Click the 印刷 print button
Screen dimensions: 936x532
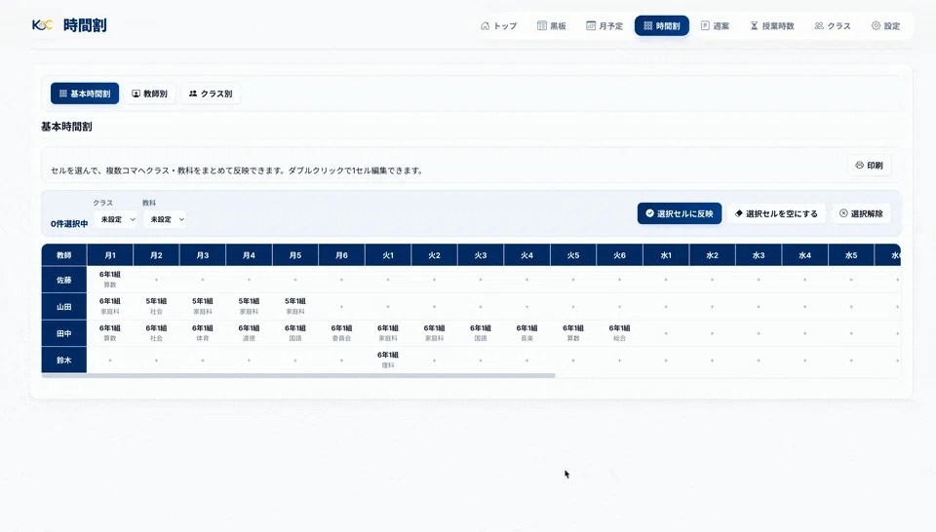click(869, 166)
